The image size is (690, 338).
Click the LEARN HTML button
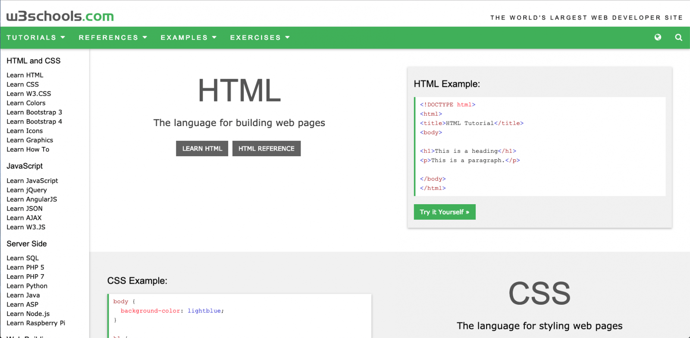click(202, 148)
